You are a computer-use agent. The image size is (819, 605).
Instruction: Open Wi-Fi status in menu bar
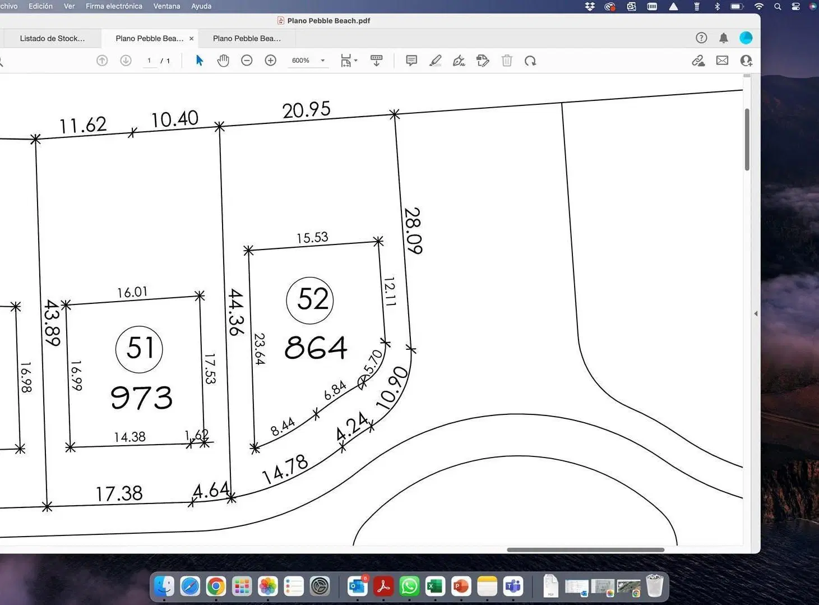click(x=759, y=6)
